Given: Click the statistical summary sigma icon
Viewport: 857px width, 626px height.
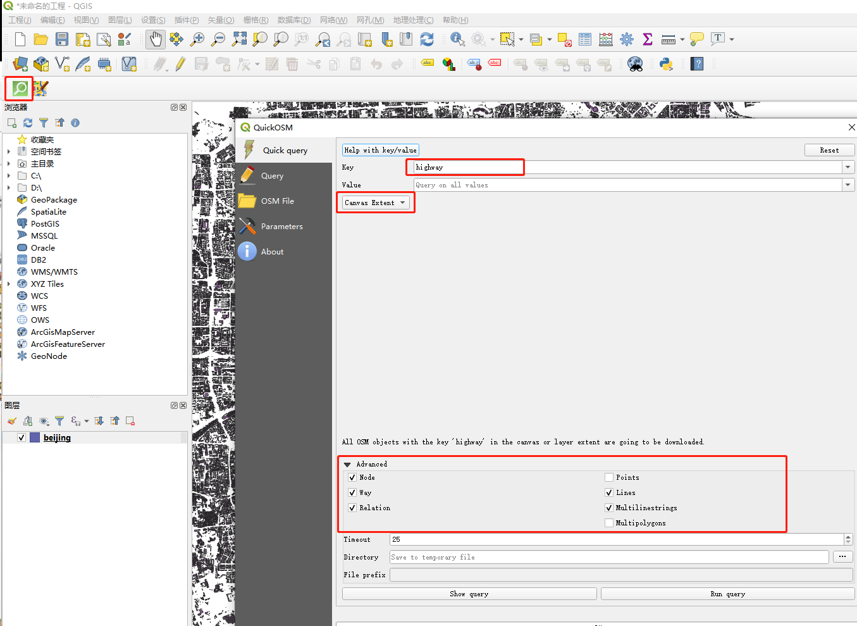Looking at the screenshot, I should 648,39.
